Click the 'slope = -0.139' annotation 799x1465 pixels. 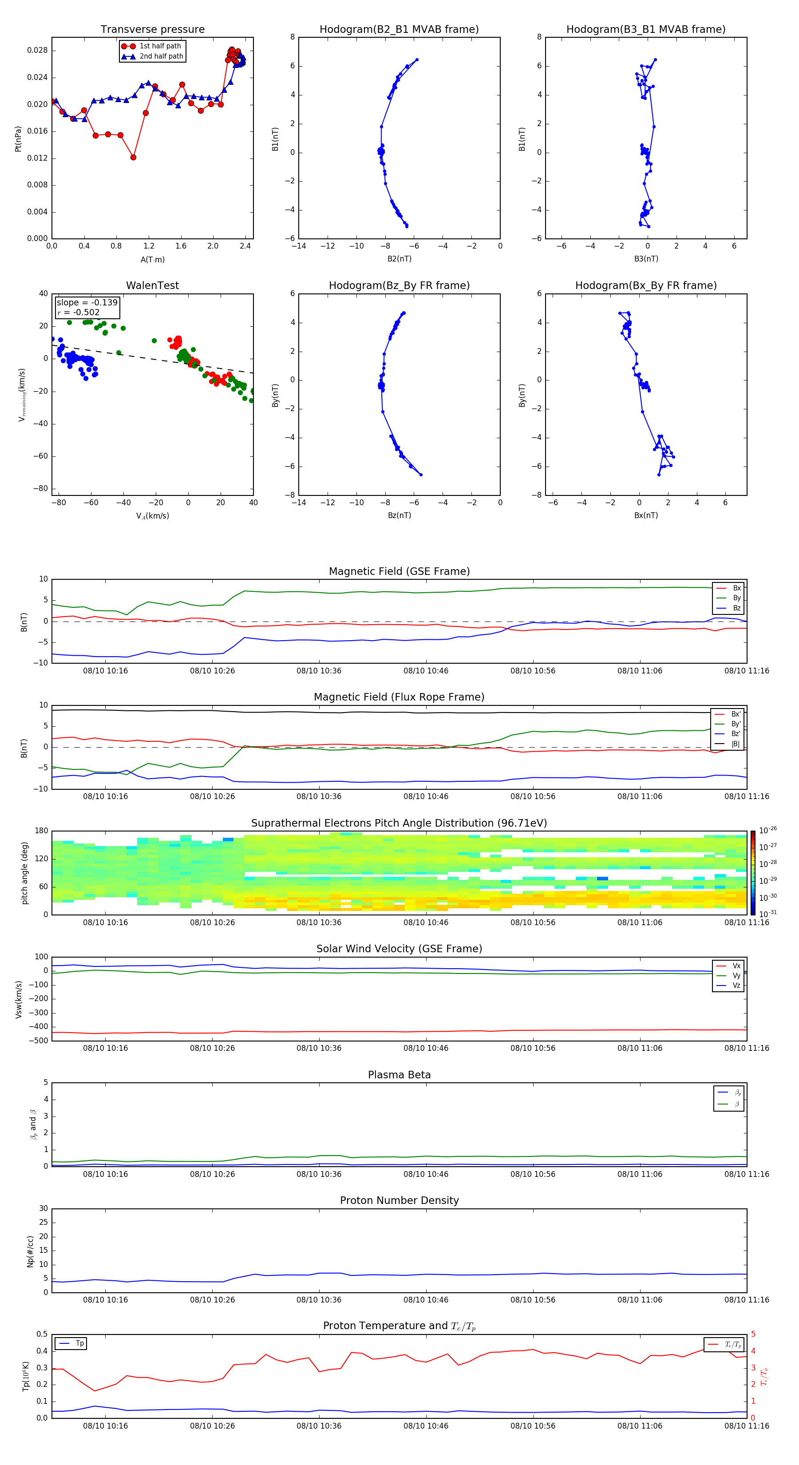87,303
